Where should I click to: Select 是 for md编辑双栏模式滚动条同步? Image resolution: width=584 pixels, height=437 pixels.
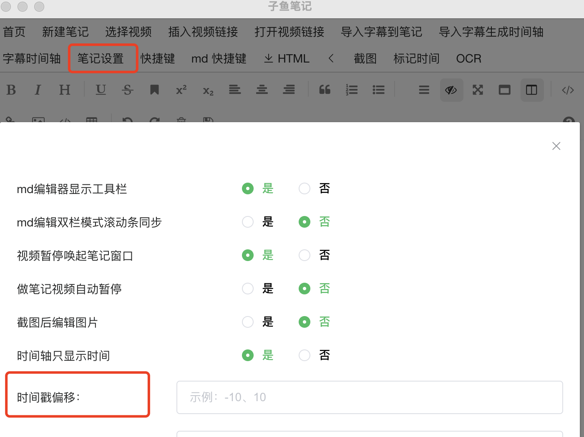[248, 222]
